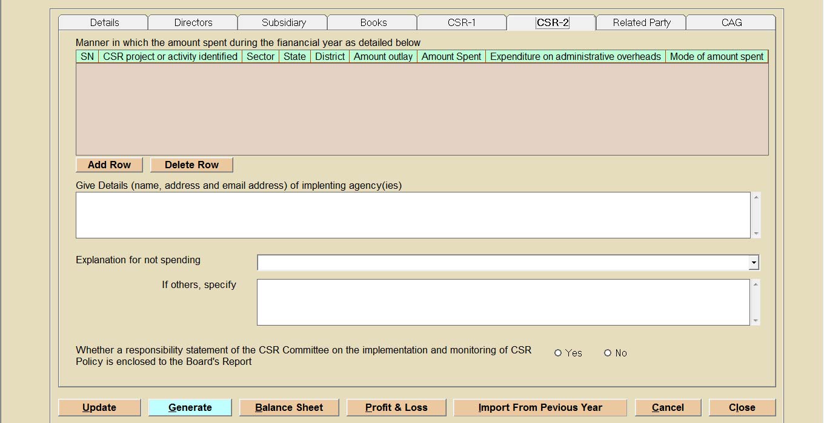Click the Add Row button
The width and height of the screenshot is (824, 423).
click(x=109, y=165)
